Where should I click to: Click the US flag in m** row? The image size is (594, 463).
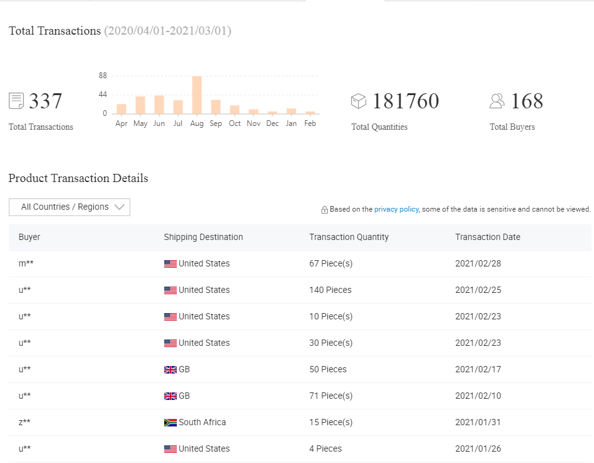pyautogui.click(x=170, y=264)
